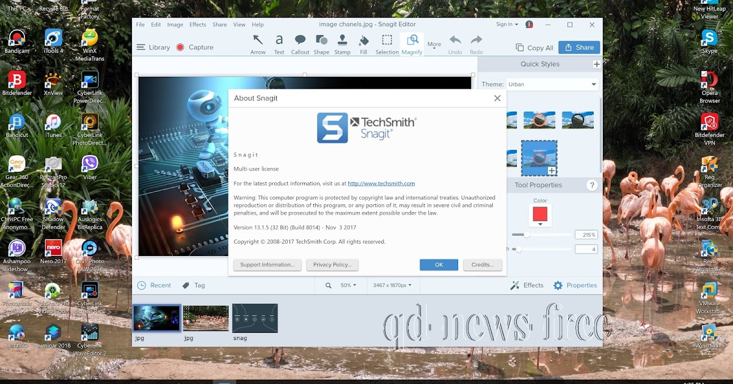This screenshot has height=384, width=733.
Task: Redo the last action
Action: click(476, 44)
